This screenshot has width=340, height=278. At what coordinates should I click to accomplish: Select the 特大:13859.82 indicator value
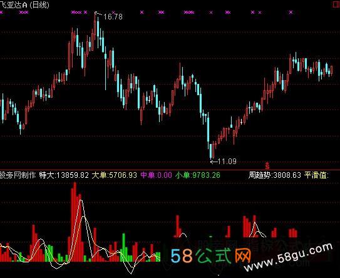[x=64, y=175]
